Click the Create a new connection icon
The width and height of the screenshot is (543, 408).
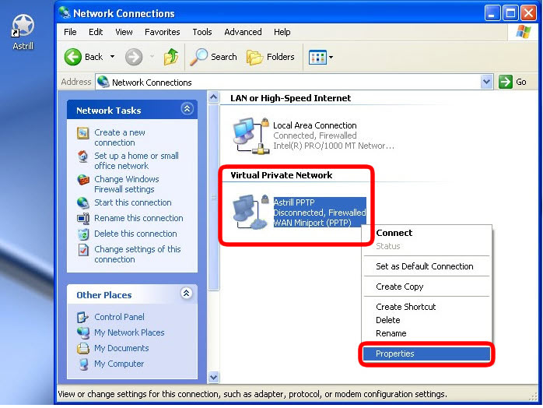pyautogui.click(x=82, y=133)
